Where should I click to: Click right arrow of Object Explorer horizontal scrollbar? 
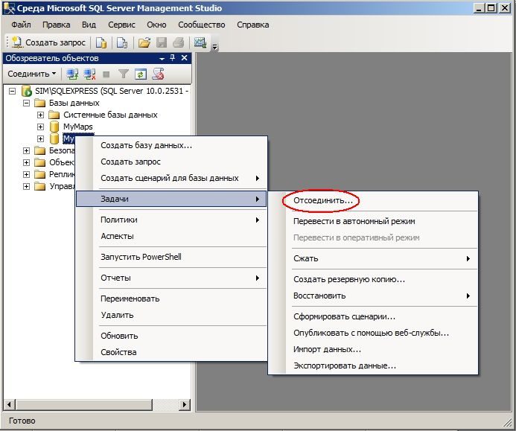[x=185, y=404]
